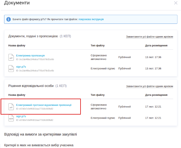Click Дата розміщення header in decision table

(x=156, y=95)
